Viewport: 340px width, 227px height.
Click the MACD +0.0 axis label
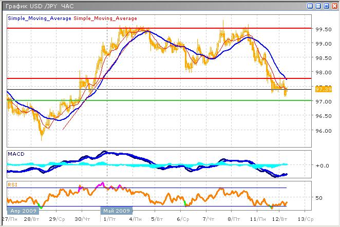pyautogui.click(x=322, y=166)
